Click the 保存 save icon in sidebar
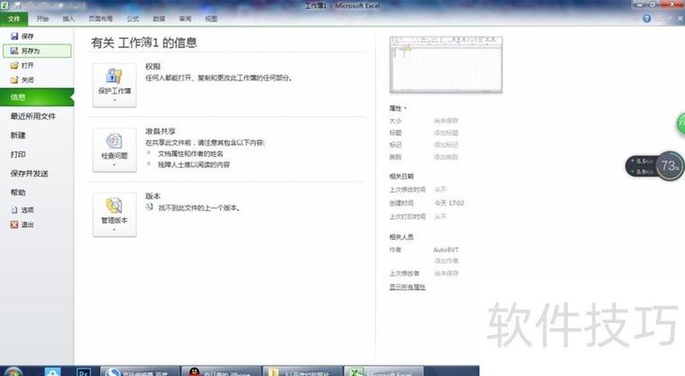Screen dimensions: 685x376 tap(14, 36)
